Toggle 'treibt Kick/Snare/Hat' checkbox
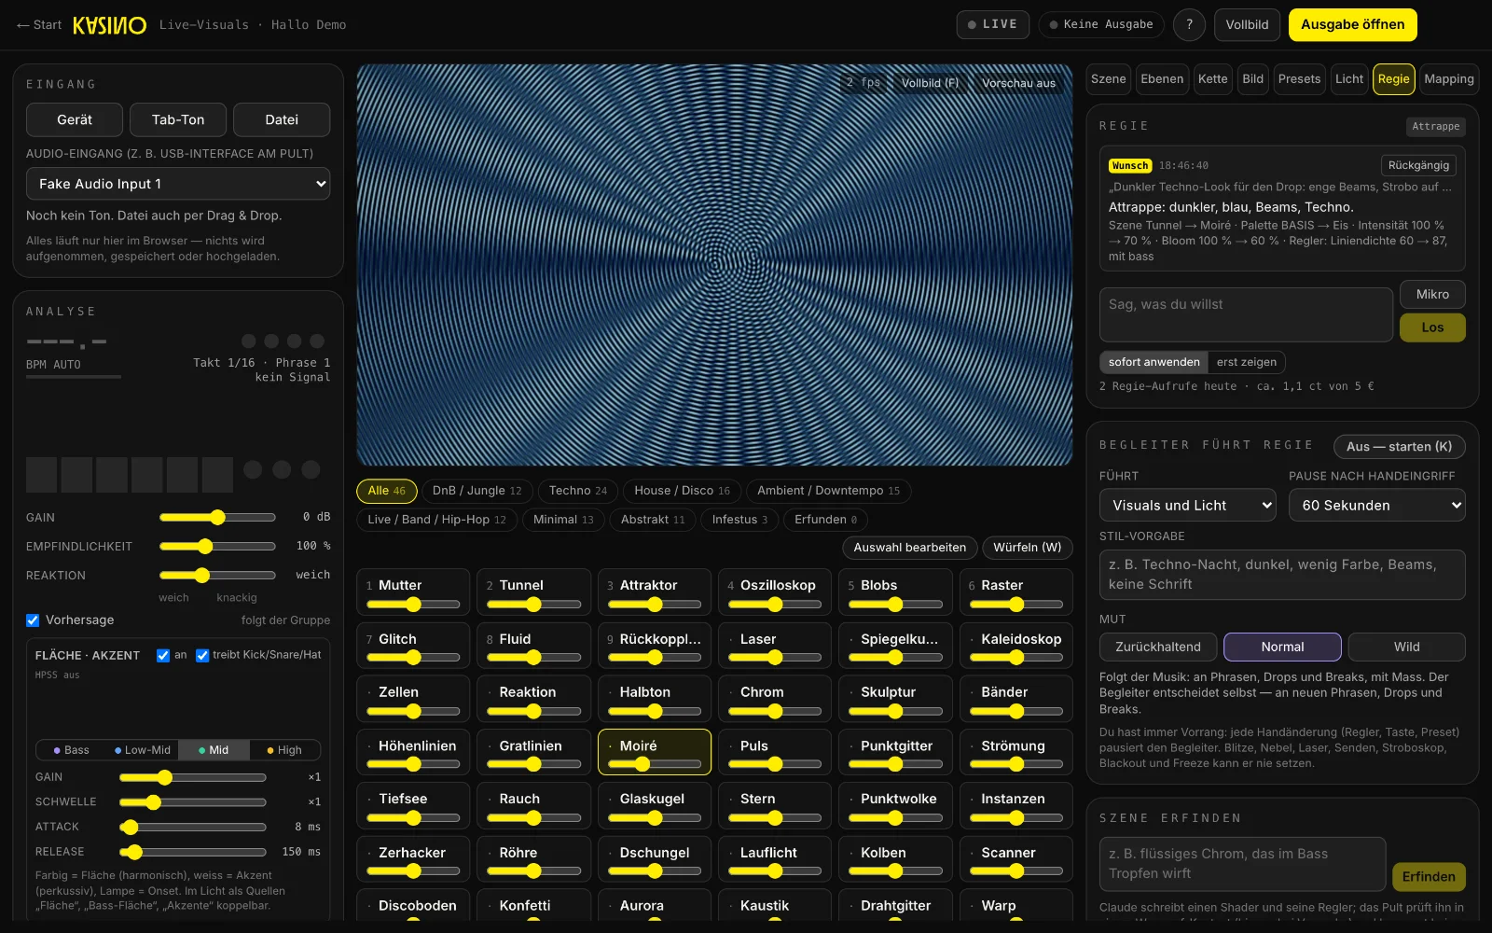The height and width of the screenshot is (933, 1492). pyautogui.click(x=202, y=655)
